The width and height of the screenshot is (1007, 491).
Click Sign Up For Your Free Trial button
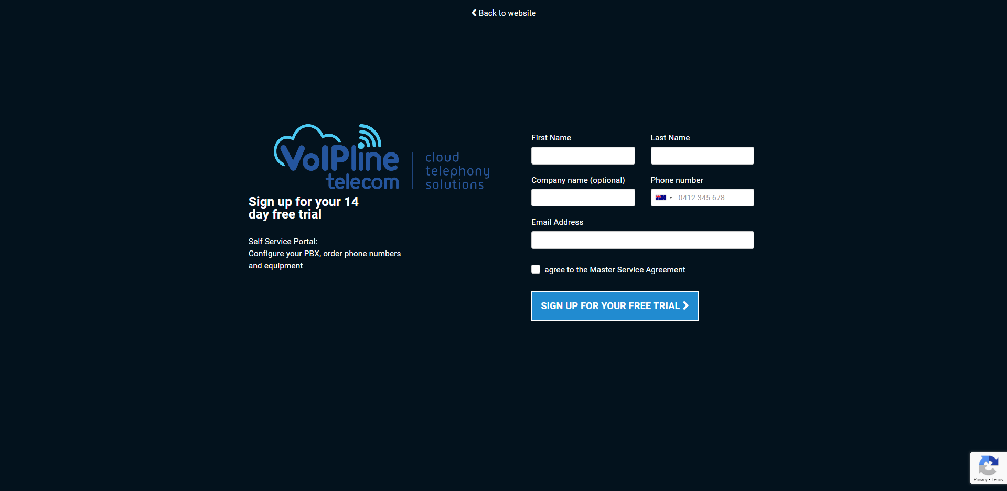pyautogui.click(x=615, y=306)
